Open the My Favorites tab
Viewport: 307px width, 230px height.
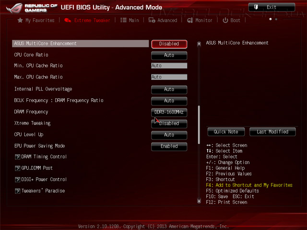(x=36, y=20)
